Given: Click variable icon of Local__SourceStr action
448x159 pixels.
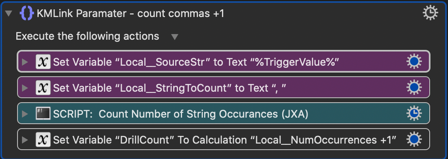Looking at the screenshot, I should (x=43, y=62).
